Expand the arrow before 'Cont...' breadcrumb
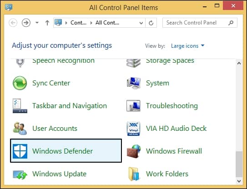This screenshot has width=247, height=189. (x=66, y=23)
